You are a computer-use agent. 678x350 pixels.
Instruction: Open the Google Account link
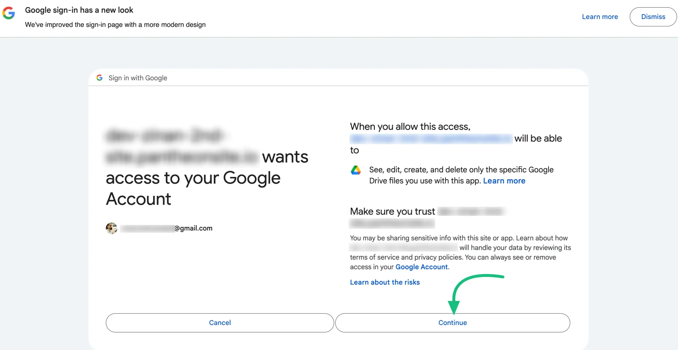coord(421,267)
